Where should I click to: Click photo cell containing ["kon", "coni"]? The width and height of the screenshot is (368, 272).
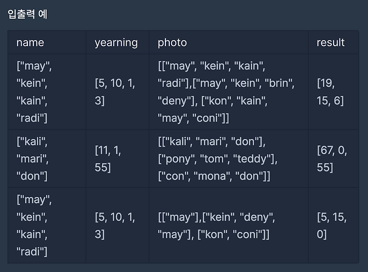pyautogui.click(x=229, y=225)
